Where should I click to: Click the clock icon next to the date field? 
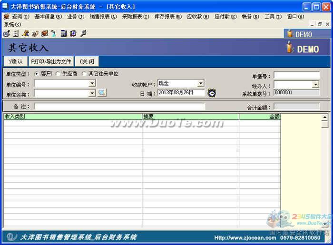[212, 93]
